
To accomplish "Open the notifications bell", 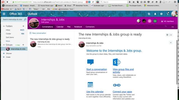I will click(x=155, y=14).
